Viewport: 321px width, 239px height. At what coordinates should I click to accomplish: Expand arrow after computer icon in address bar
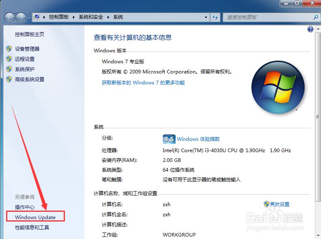44,17
